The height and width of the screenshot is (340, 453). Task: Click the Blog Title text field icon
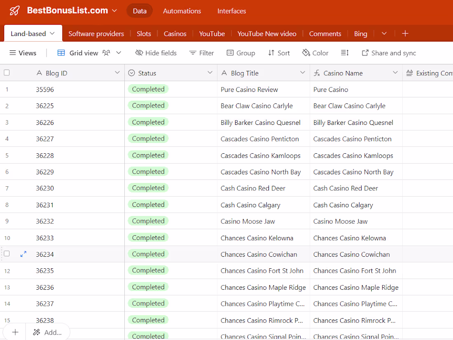(224, 73)
